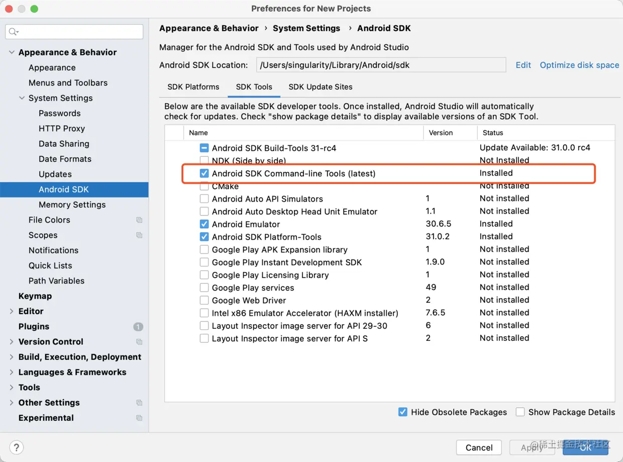Click the Edit link beside SDK location
623x462 pixels.
[x=523, y=65]
